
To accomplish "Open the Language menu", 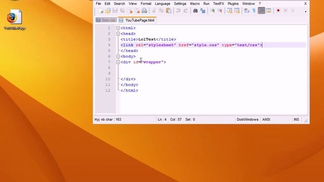I will click(x=163, y=4).
